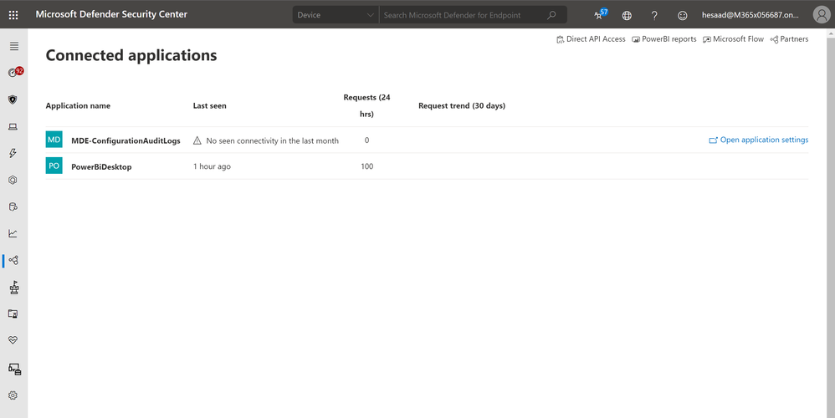Sort by Requests (24 hrs) column header
Viewport: 835px width, 418px height.
(367, 106)
